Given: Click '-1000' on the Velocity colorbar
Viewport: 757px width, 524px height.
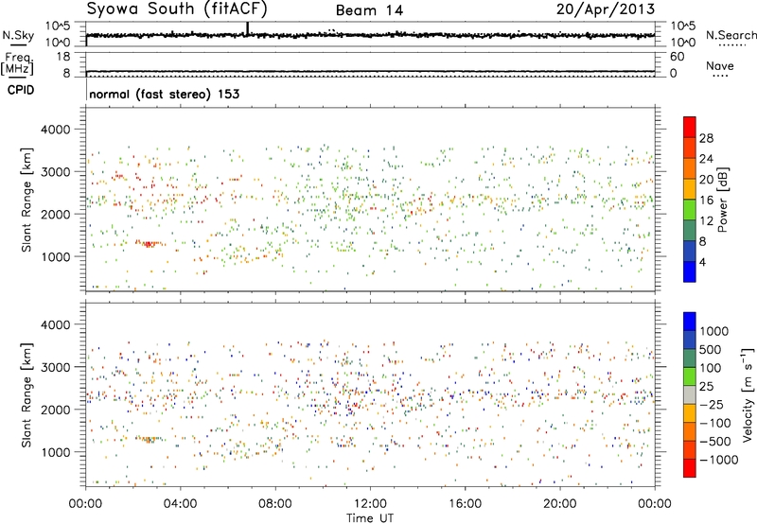Looking at the screenshot, I should 719,460.
